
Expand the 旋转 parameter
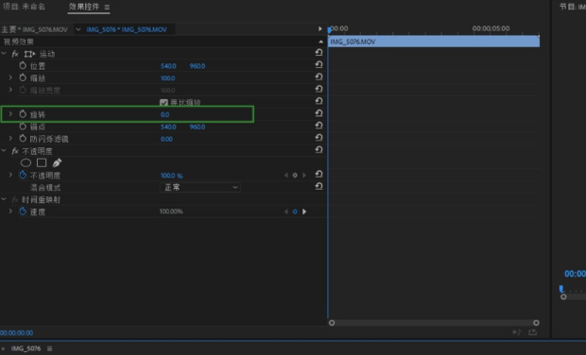pos(10,114)
